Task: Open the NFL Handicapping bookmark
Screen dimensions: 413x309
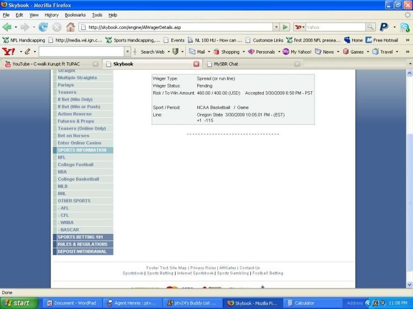Action: tap(24, 40)
